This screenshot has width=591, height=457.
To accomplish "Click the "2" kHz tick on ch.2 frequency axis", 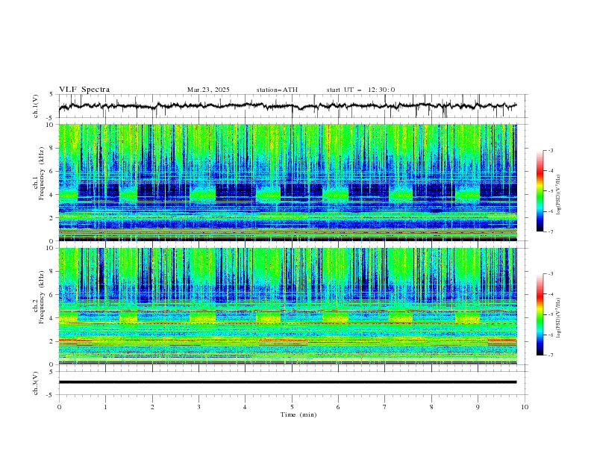I will tap(53, 341).
